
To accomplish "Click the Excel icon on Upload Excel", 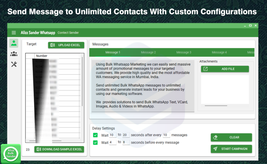I will click(x=53, y=45).
